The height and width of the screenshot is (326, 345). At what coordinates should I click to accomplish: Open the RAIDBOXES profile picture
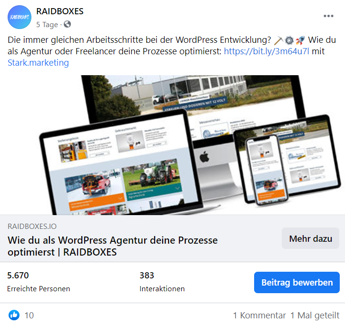tap(20, 17)
